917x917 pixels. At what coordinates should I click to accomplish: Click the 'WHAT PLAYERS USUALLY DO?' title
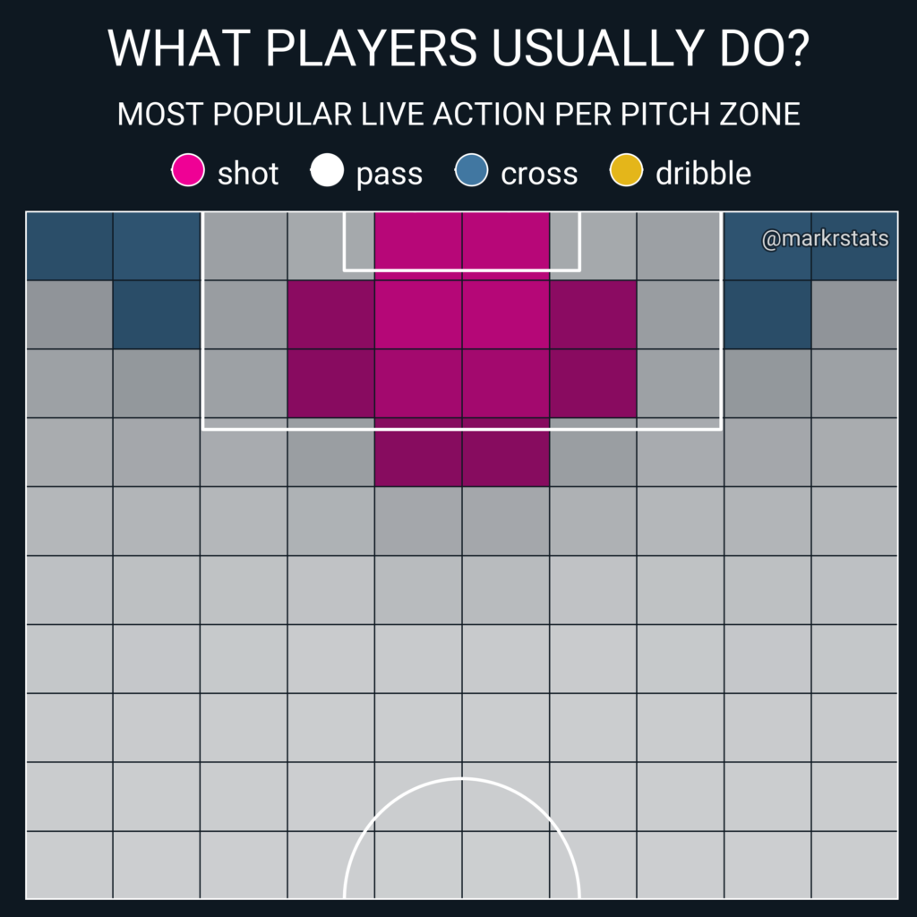458,48
